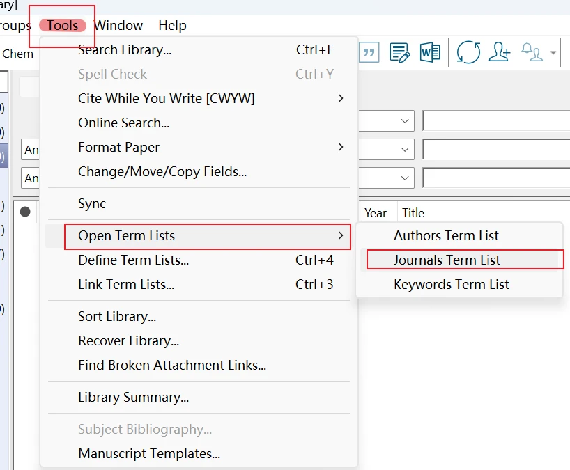Expand the Cite While You Write submenu arrow
The width and height of the screenshot is (570, 470).
pos(340,98)
